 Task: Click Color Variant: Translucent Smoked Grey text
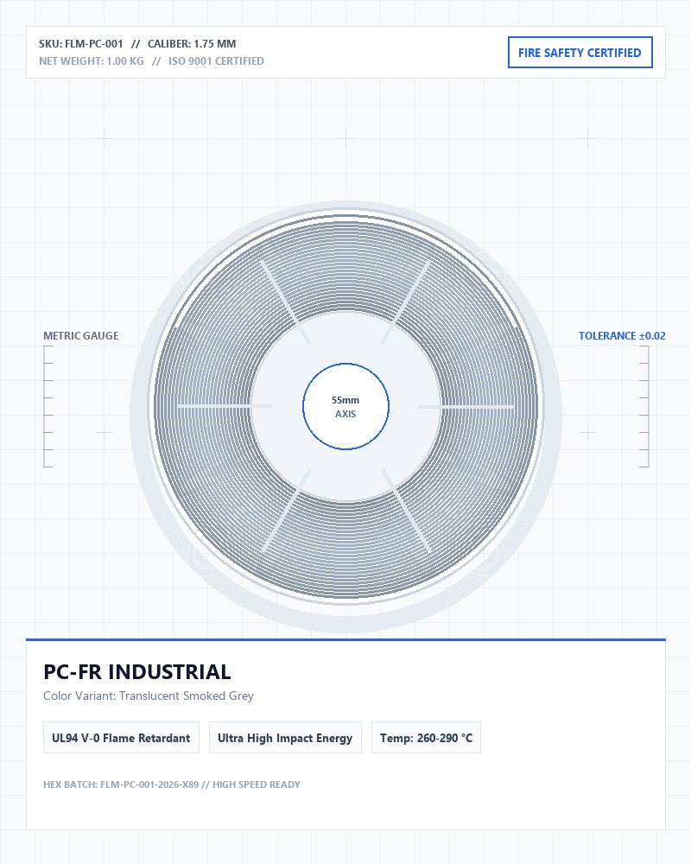pos(149,696)
